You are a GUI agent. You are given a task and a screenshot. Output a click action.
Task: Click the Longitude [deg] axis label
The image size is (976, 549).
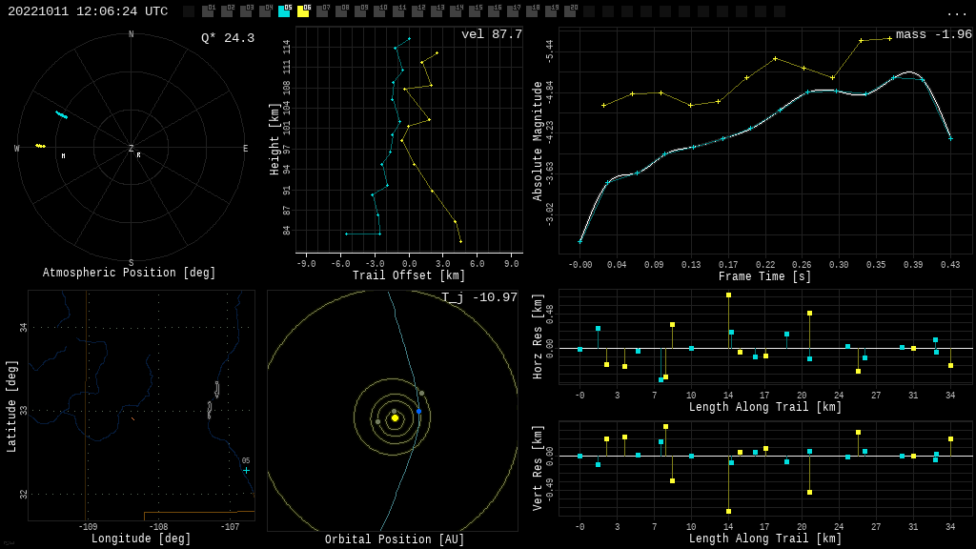(x=141, y=539)
